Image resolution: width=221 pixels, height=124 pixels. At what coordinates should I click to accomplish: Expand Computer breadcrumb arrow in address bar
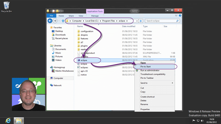[84, 21]
